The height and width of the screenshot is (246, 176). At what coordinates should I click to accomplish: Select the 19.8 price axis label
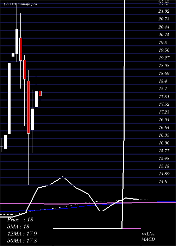coord(163,43)
